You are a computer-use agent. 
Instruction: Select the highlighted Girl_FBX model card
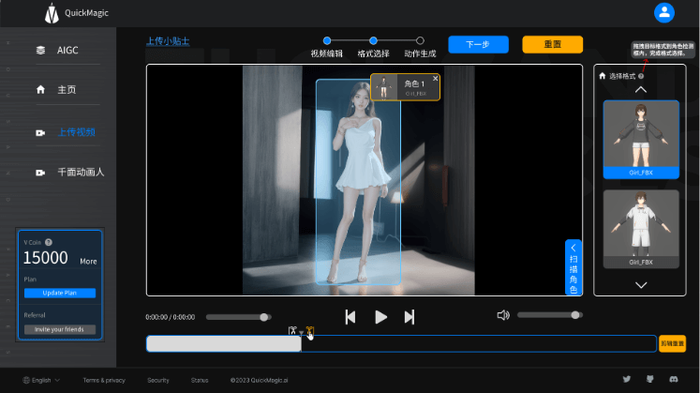pyautogui.click(x=641, y=140)
